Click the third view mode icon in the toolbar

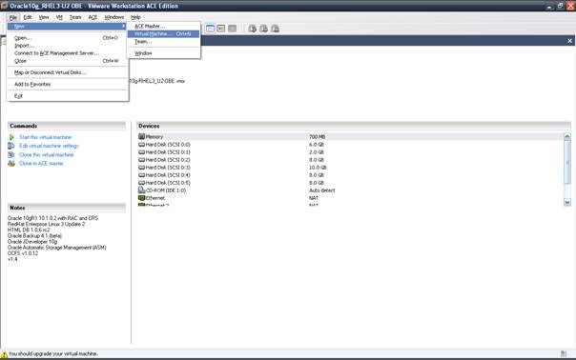pos(232,29)
